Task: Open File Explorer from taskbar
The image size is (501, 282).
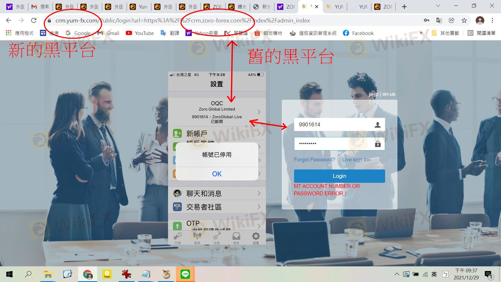Action: click(48, 274)
